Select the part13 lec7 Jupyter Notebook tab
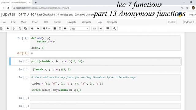This screenshot has height=110, width=196. tap(14, 2)
